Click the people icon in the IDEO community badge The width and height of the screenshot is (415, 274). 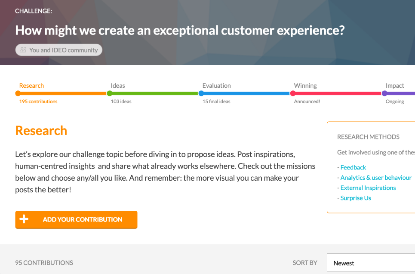pyautogui.click(x=23, y=49)
